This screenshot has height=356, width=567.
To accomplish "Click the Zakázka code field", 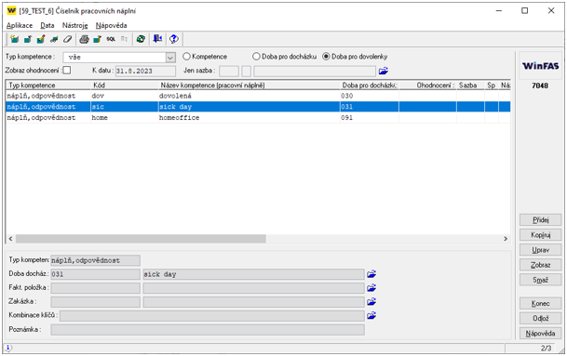I will 96,302.
